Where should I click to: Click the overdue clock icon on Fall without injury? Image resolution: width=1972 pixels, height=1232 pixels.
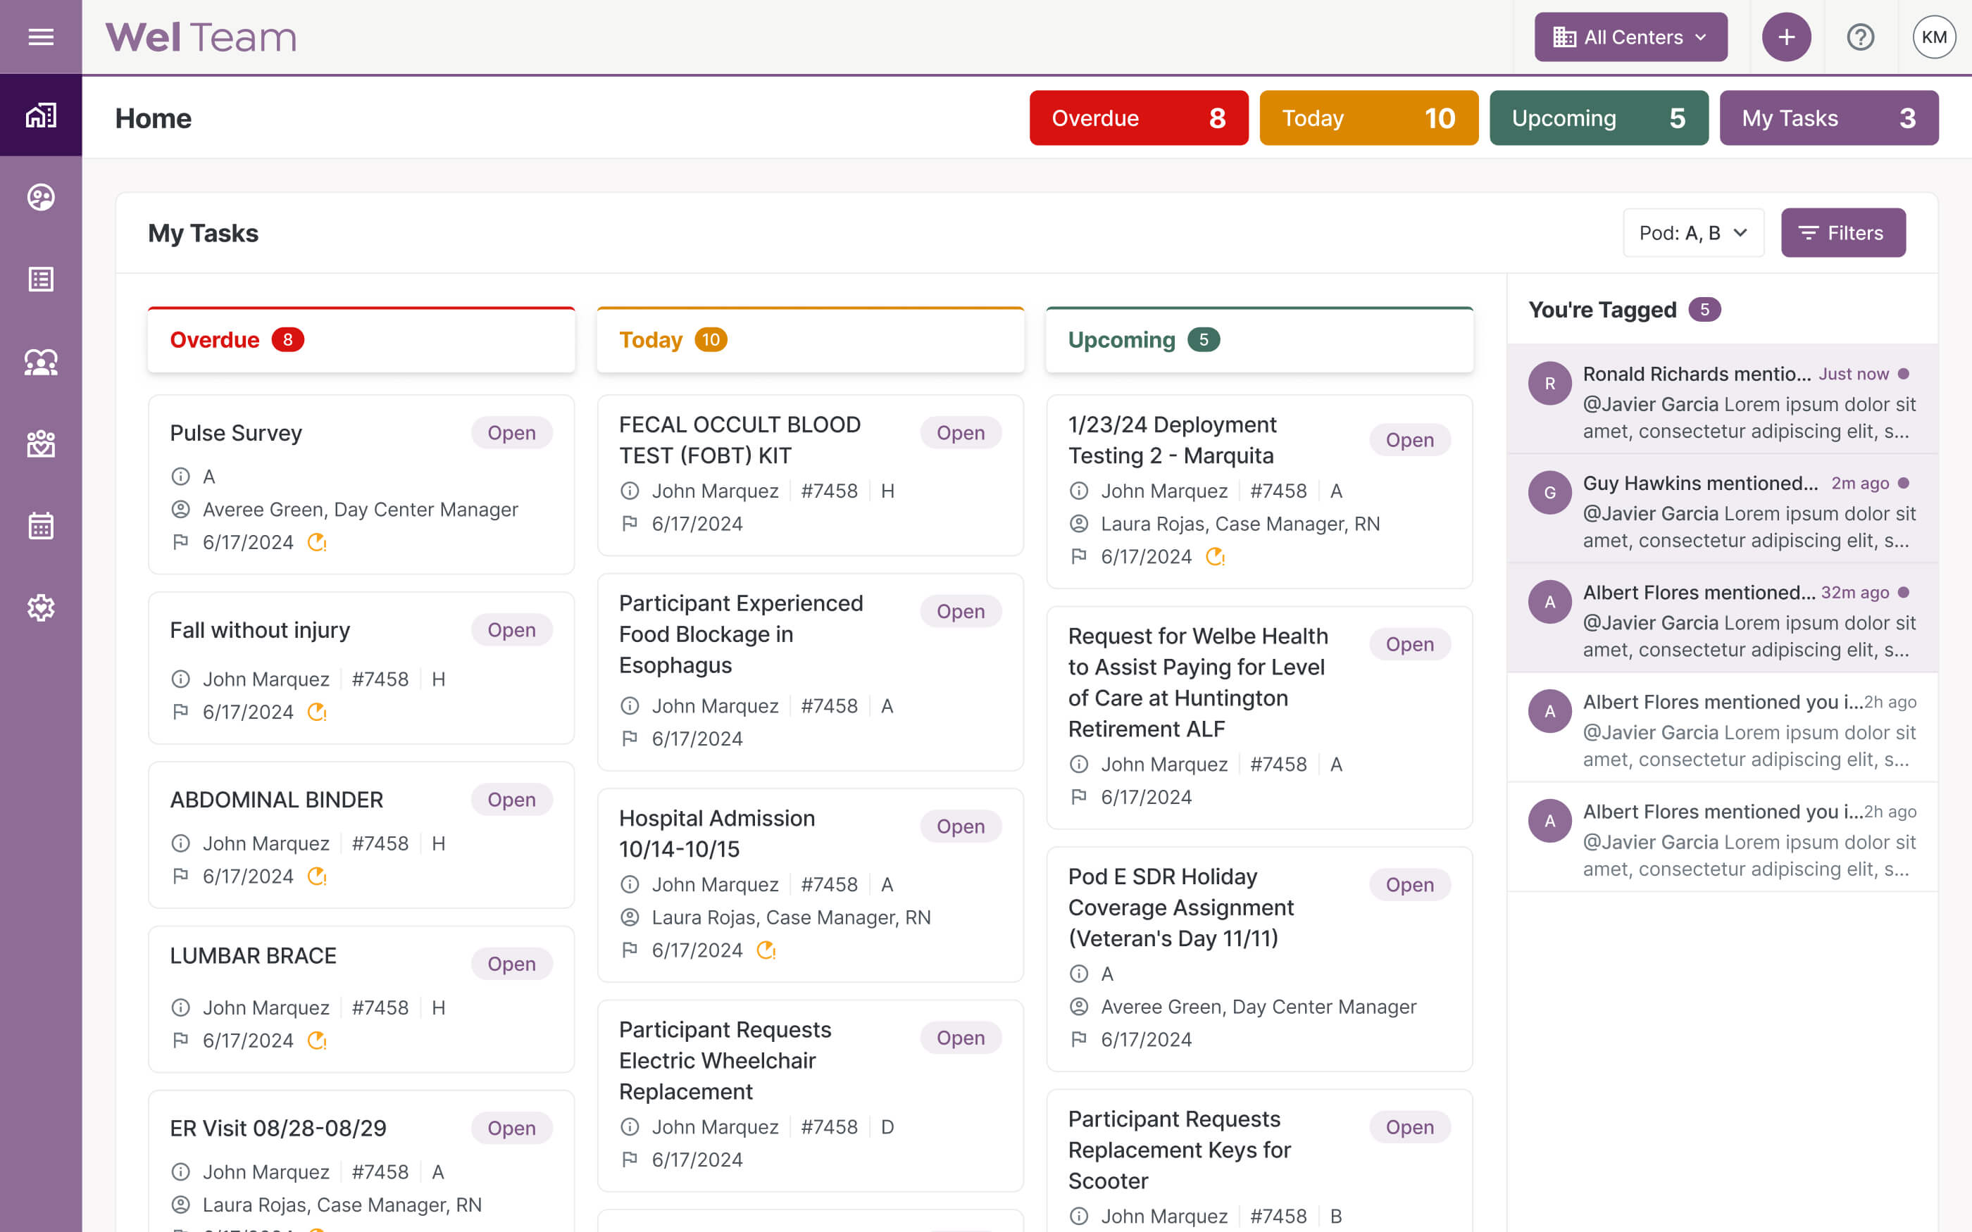(317, 712)
